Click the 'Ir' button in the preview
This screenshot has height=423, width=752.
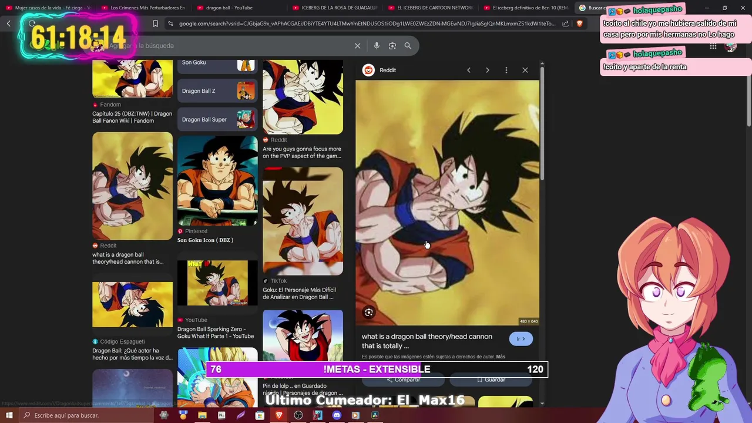click(x=521, y=339)
